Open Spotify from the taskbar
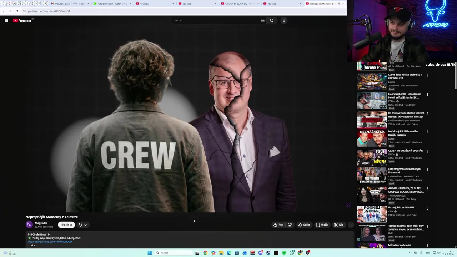The height and width of the screenshot is (257, 457). 284,253
